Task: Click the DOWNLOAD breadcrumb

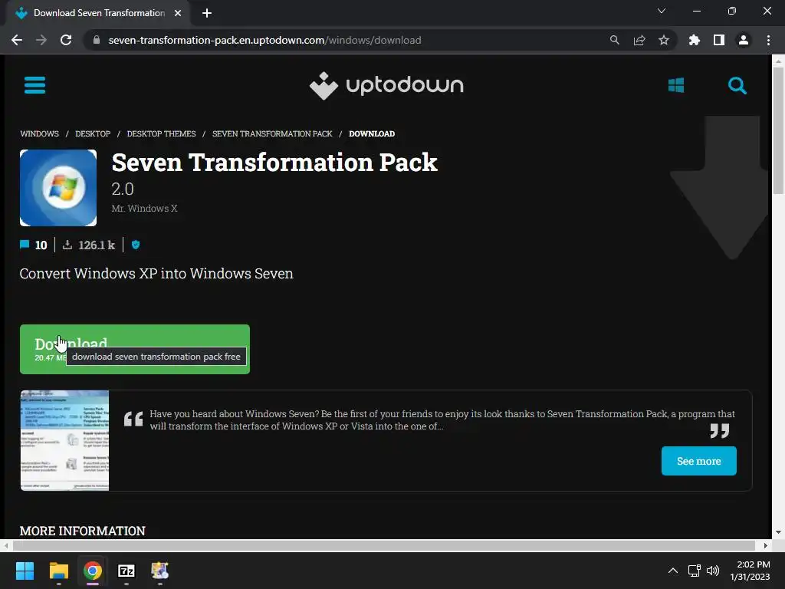Action: coord(372,133)
